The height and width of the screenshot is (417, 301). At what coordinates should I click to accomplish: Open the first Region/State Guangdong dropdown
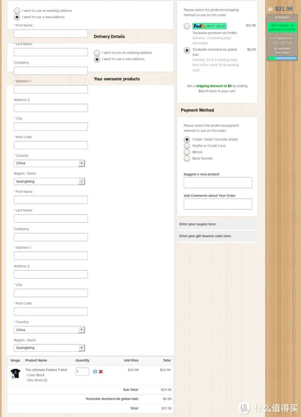(50, 181)
